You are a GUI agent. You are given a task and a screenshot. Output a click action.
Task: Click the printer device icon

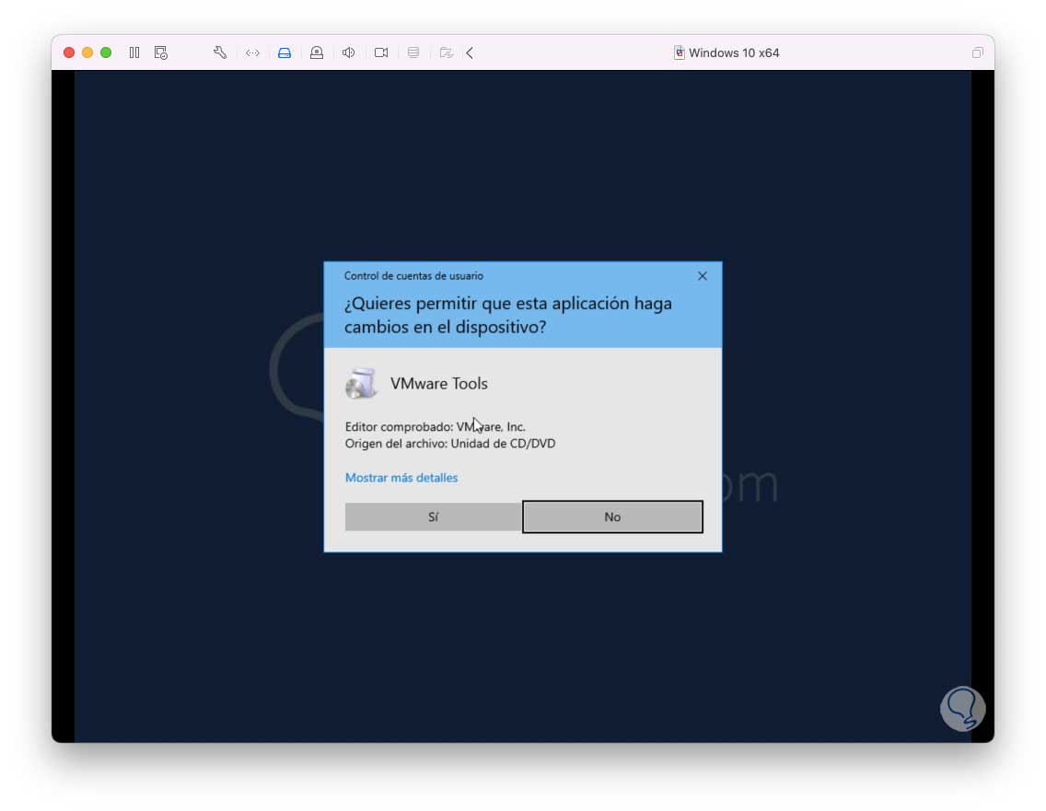point(413,52)
